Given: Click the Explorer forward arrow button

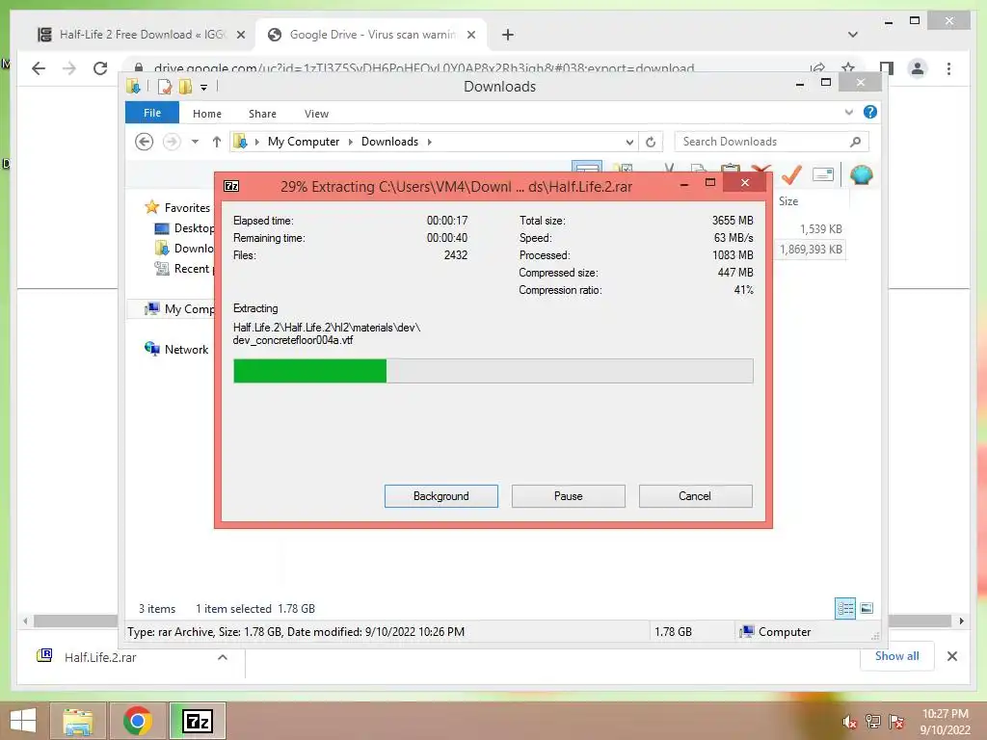Looking at the screenshot, I should 172,142.
